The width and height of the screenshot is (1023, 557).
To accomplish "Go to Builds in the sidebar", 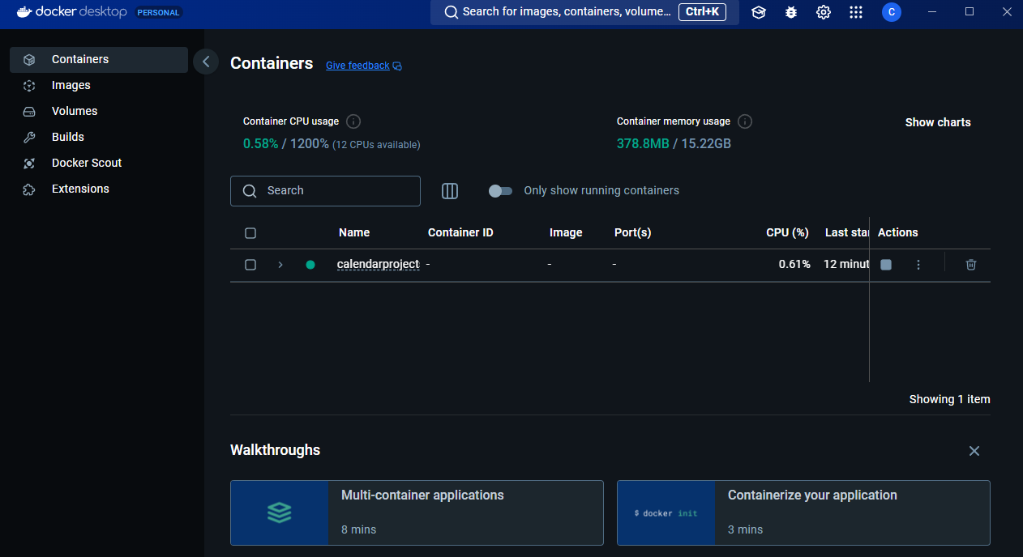I will pos(99,137).
